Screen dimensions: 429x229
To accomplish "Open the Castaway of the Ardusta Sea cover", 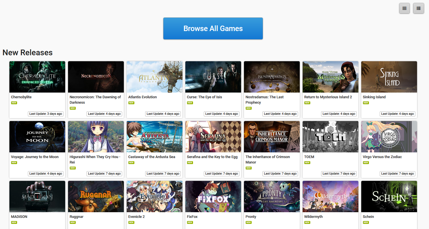I will click(155, 137).
